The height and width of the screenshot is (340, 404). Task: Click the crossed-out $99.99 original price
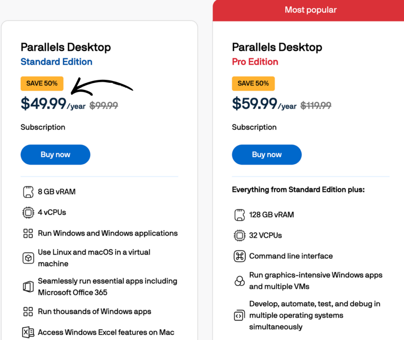[x=103, y=105]
